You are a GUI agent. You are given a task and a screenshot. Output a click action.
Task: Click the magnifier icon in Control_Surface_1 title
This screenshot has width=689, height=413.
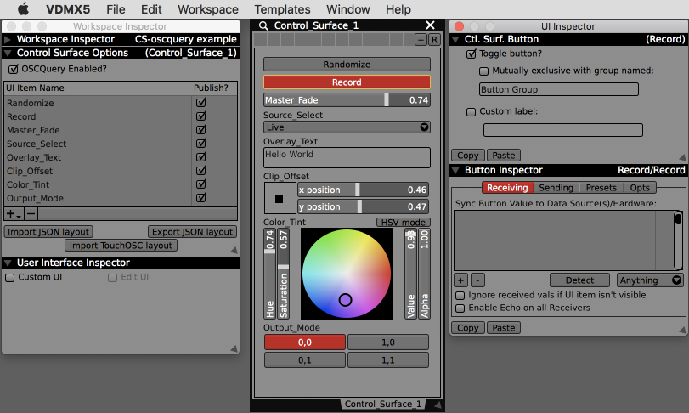tap(263, 26)
